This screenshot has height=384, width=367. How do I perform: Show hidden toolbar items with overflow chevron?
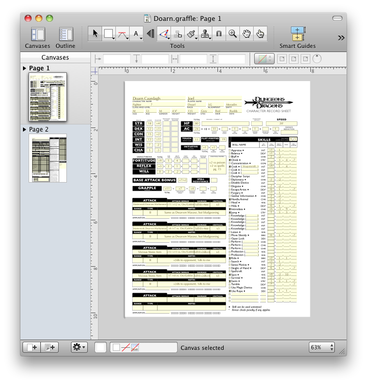(x=340, y=38)
